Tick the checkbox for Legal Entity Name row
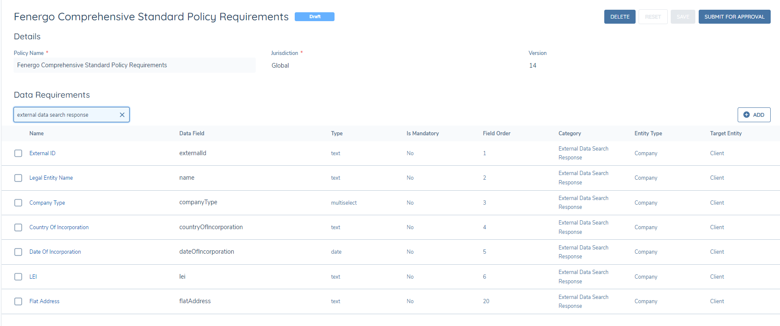 click(18, 178)
